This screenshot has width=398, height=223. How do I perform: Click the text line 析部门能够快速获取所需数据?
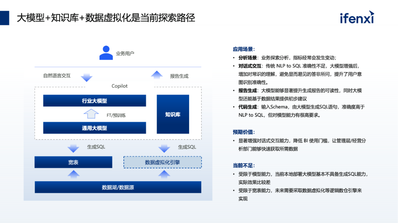point(268,149)
